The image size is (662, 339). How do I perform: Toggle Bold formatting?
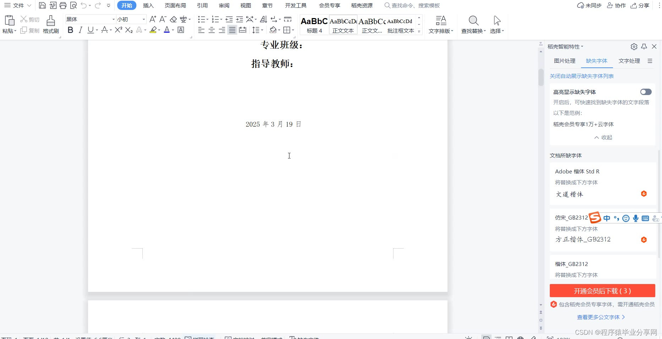click(x=70, y=30)
